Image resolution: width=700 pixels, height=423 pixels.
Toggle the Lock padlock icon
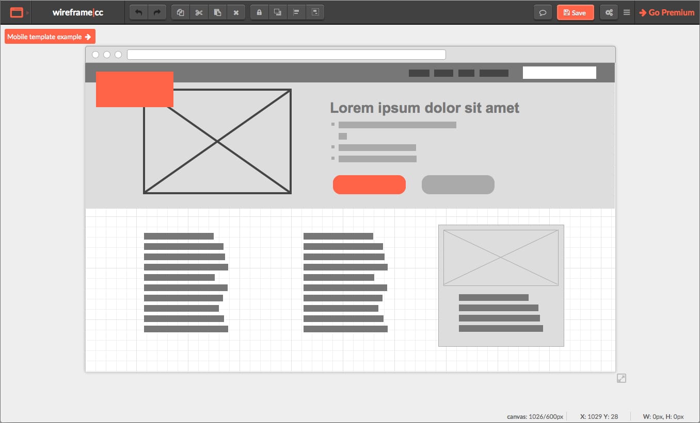[259, 12]
